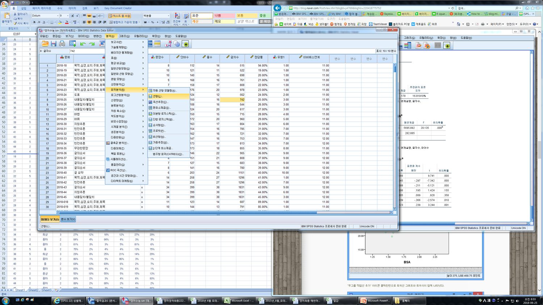Click the undo arrow in SPSS Data Editor toolbar

pos(83,44)
